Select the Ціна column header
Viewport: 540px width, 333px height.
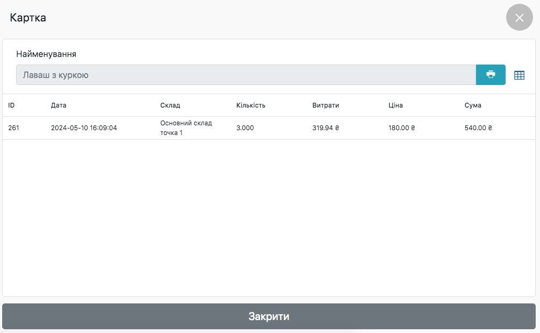pos(395,105)
